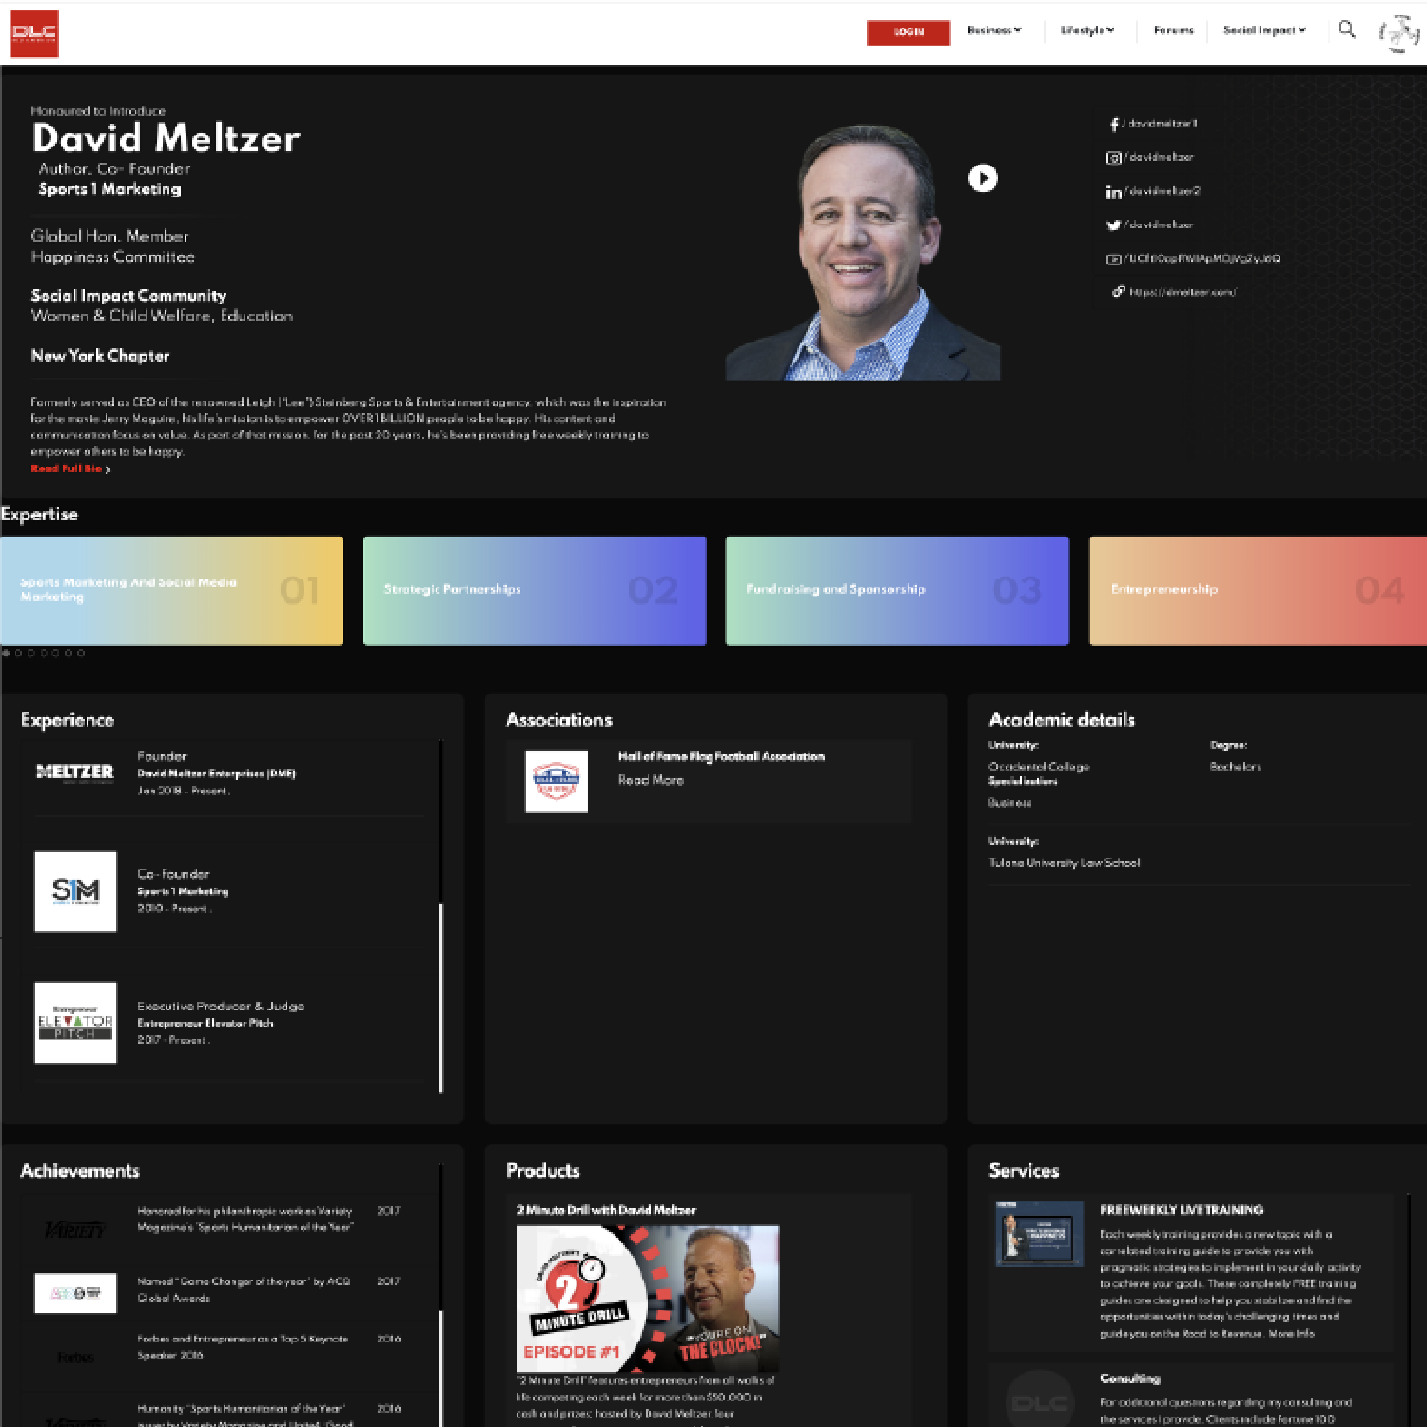Screen dimensions: 1427x1427
Task: Click Occidental College university text
Action: tap(1039, 767)
